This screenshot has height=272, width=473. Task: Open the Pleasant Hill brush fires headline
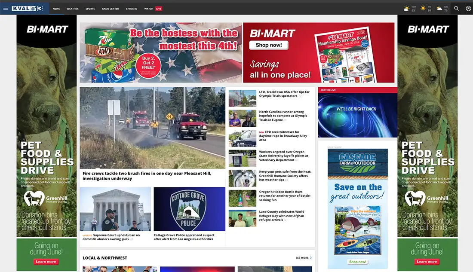click(x=147, y=176)
